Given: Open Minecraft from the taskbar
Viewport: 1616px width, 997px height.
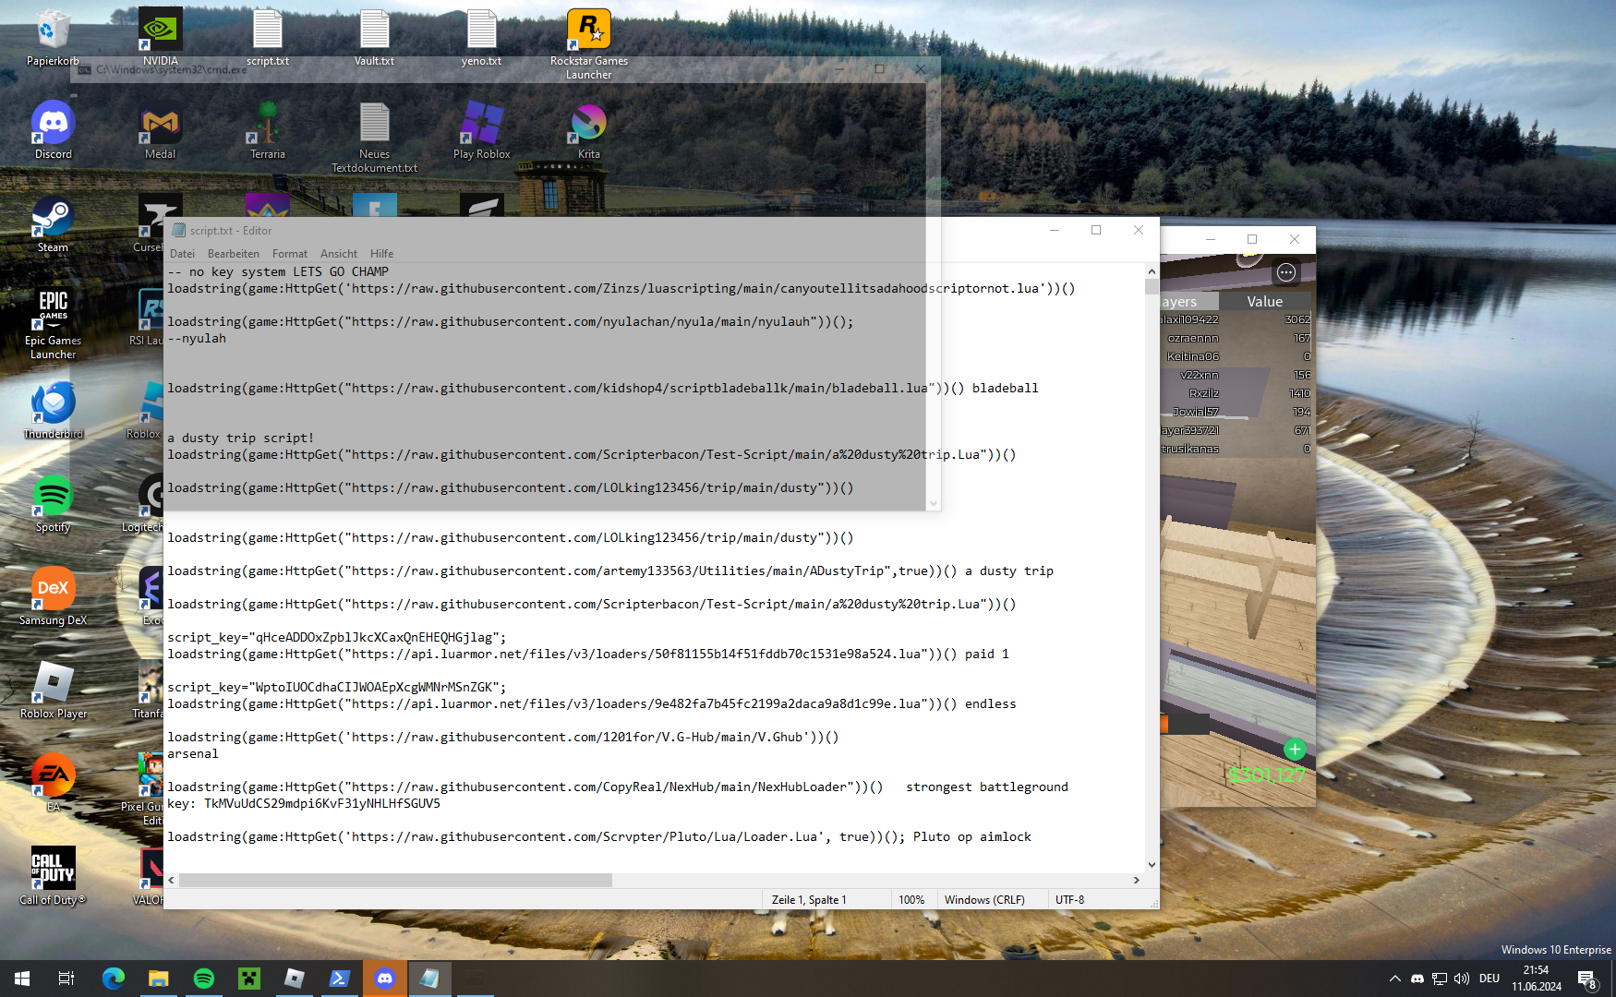Looking at the screenshot, I should pyautogui.click(x=249, y=979).
